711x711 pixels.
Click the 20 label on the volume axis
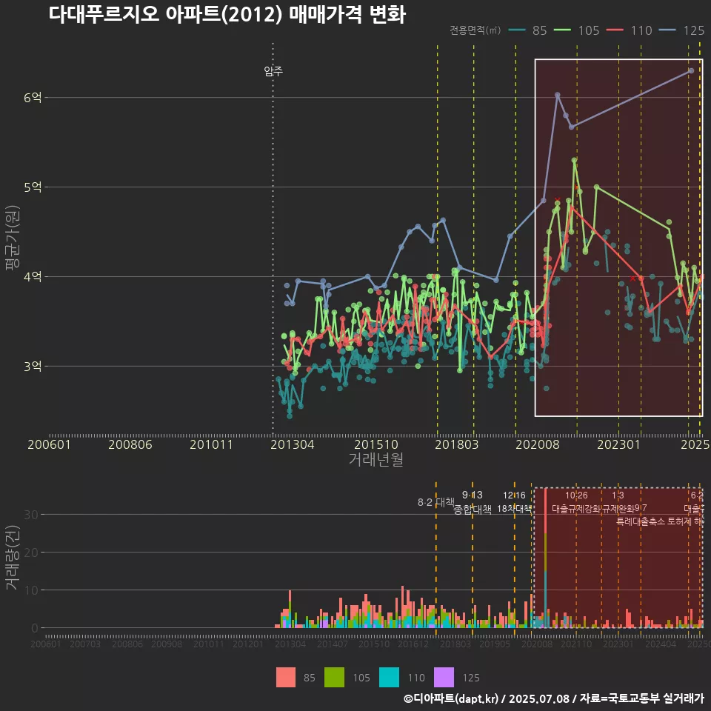click(x=31, y=553)
